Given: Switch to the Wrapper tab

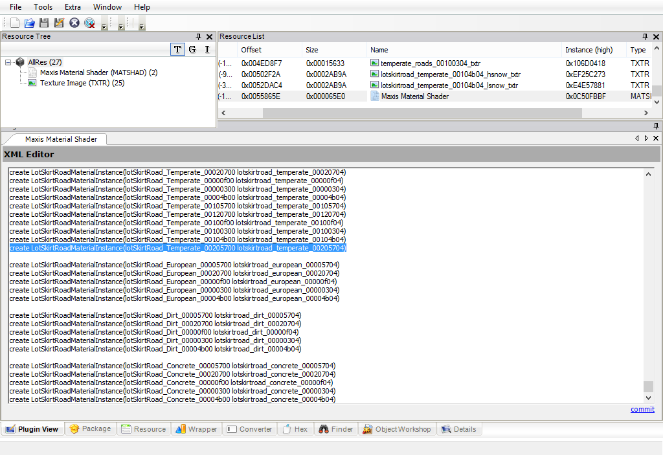Looking at the screenshot, I should coord(196,429).
